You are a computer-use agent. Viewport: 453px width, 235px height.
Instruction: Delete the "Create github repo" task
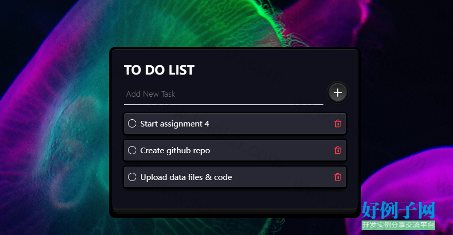(338, 150)
